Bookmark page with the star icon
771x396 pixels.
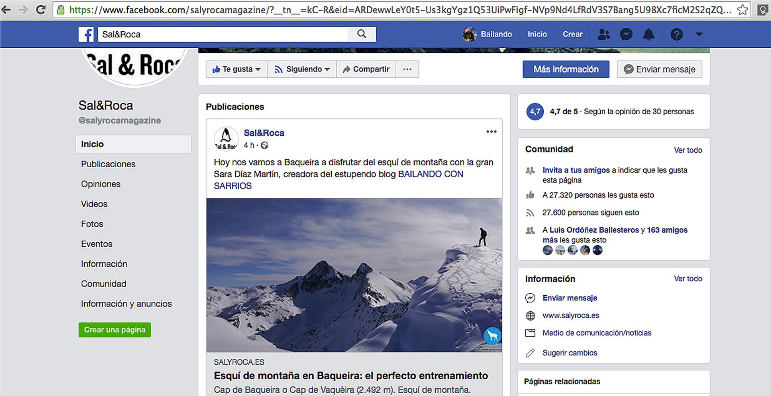tap(742, 10)
